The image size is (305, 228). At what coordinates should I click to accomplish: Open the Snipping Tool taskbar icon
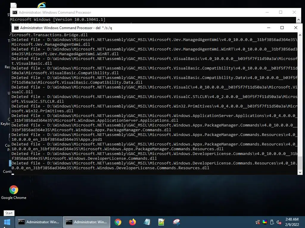(x=176, y=222)
